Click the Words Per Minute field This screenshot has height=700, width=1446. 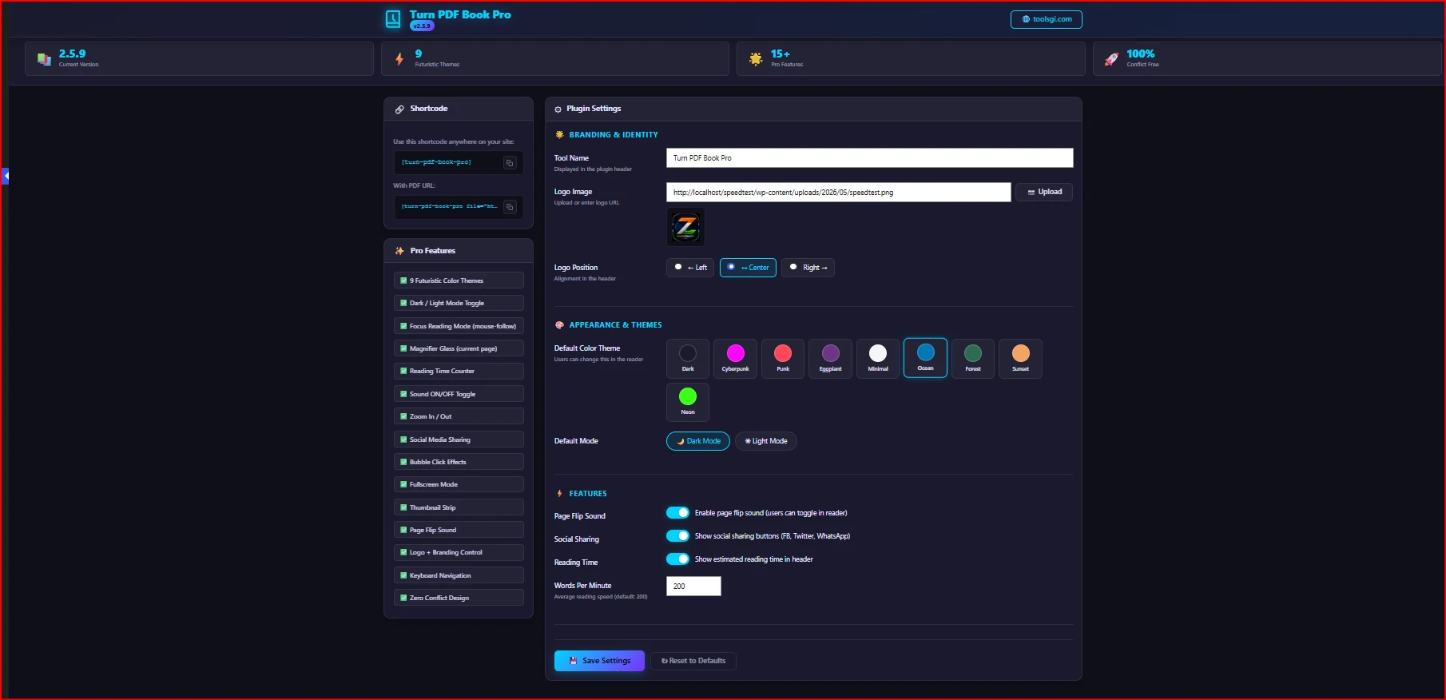click(693, 587)
